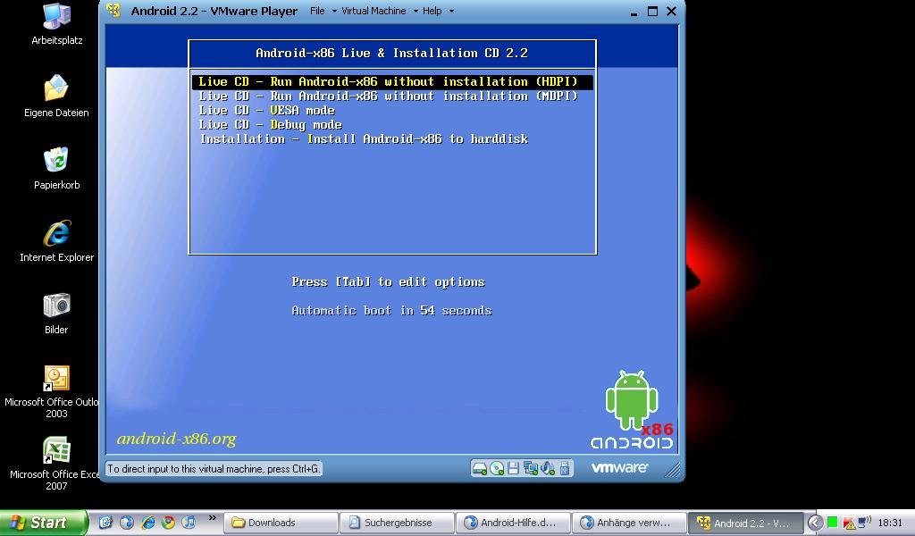Expand the quick launch overflow chevron

click(x=212, y=518)
